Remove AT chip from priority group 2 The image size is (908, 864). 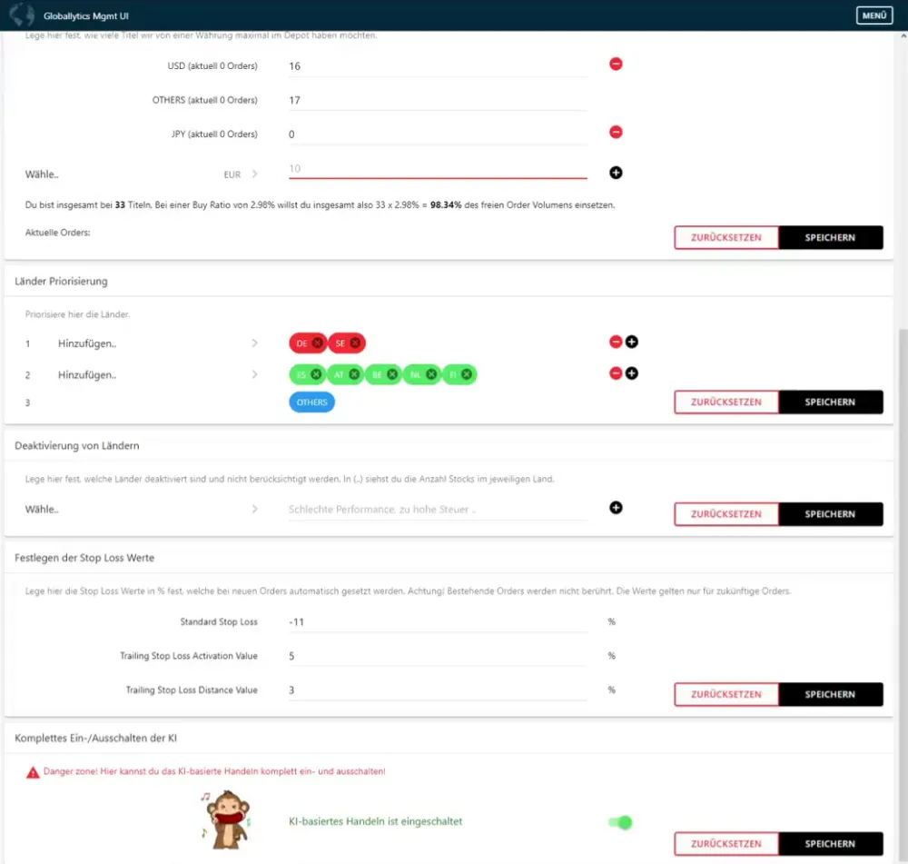pyautogui.click(x=354, y=374)
